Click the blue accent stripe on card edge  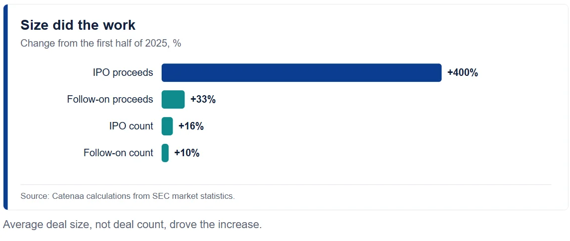coord(5,107)
